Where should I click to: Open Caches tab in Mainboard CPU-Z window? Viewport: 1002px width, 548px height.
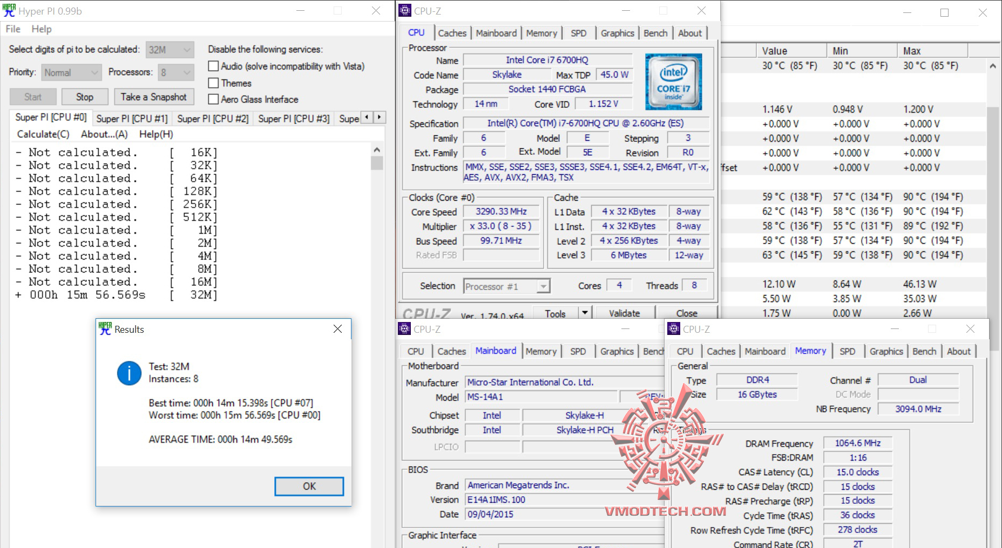[451, 352]
